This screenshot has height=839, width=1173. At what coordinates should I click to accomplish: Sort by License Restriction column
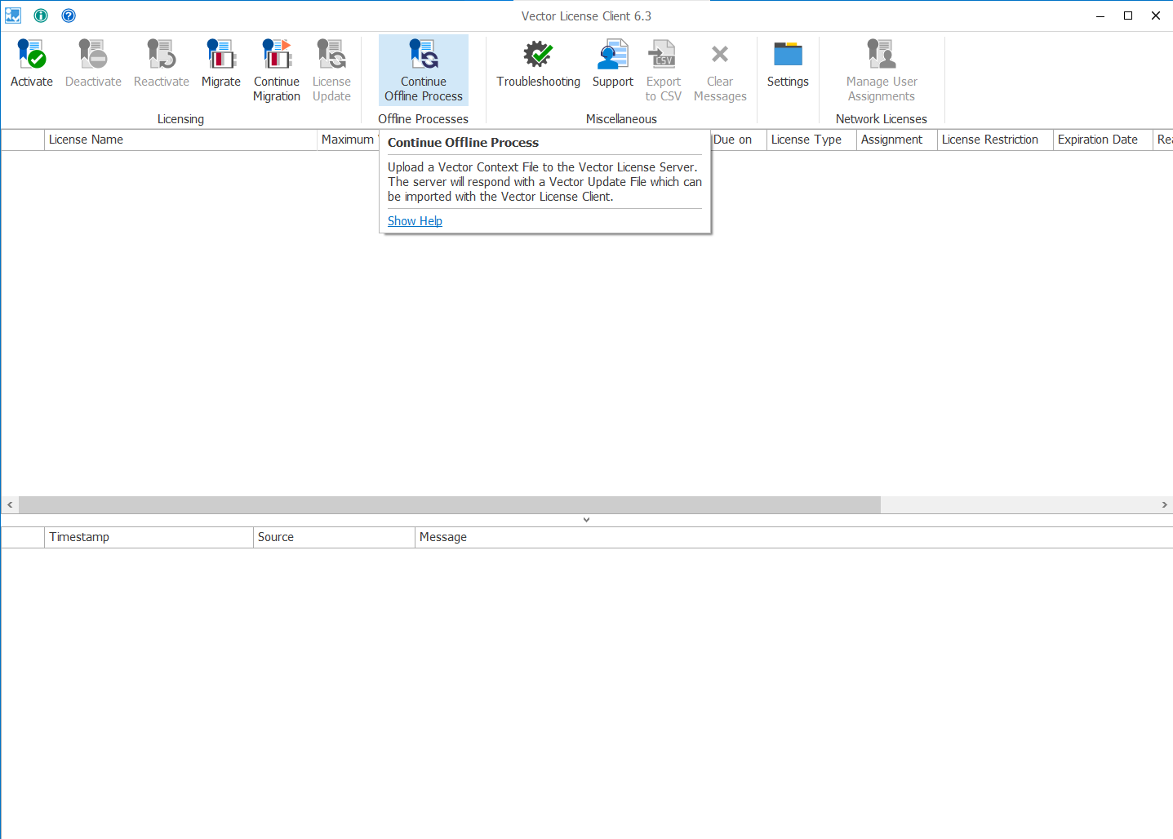pyautogui.click(x=995, y=140)
